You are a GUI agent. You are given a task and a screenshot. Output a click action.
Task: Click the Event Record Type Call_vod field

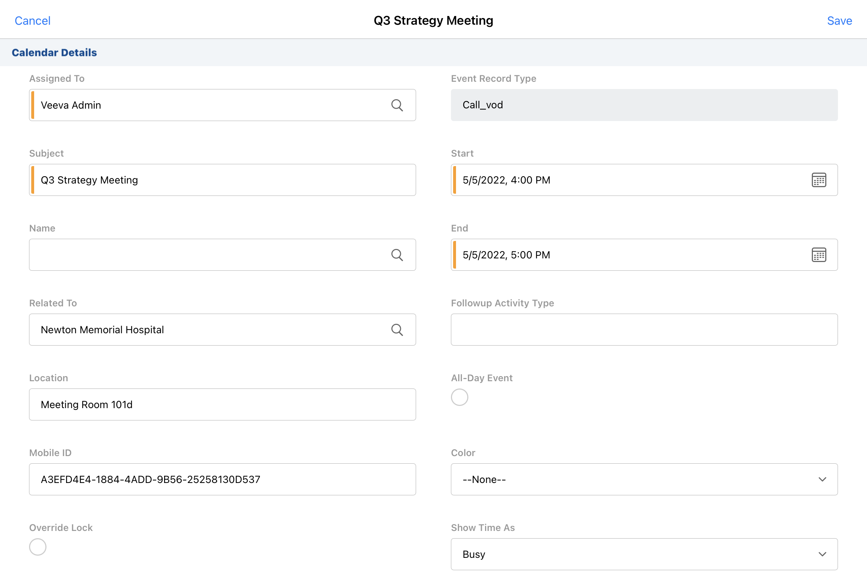click(x=644, y=105)
